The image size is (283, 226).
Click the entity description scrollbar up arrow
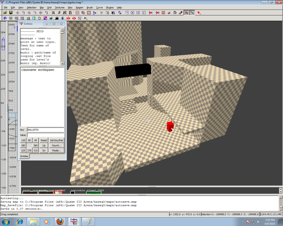[62, 30]
